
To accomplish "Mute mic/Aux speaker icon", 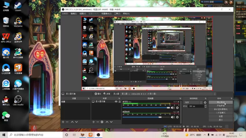I will 173,108.
